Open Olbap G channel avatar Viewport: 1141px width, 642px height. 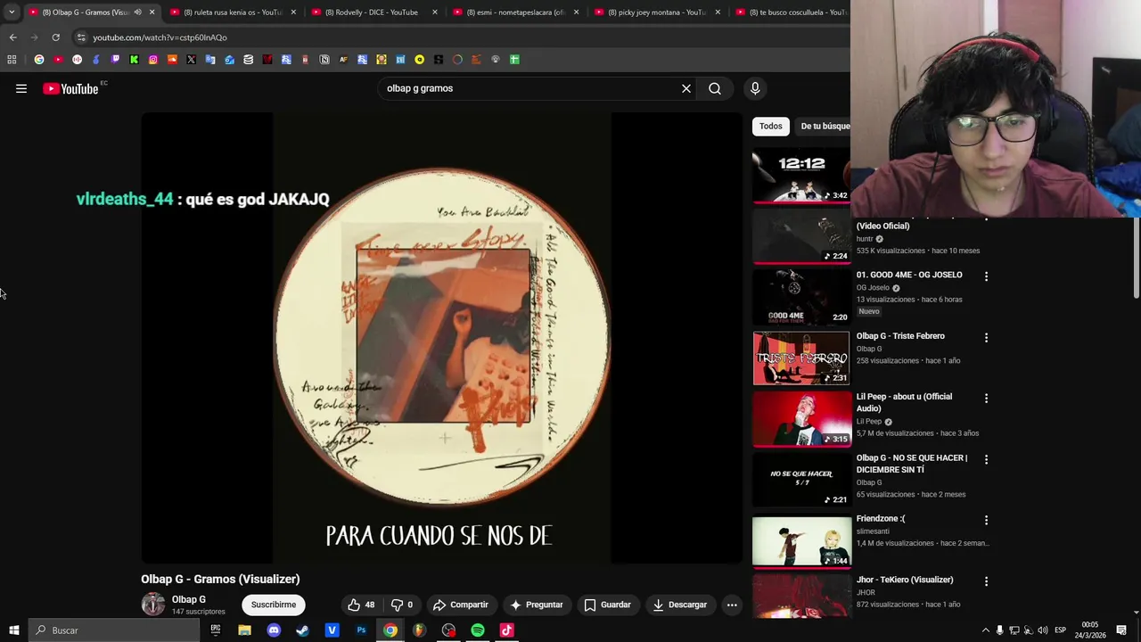coord(153,605)
